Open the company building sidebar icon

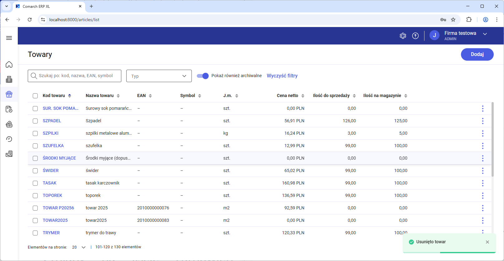(9, 79)
